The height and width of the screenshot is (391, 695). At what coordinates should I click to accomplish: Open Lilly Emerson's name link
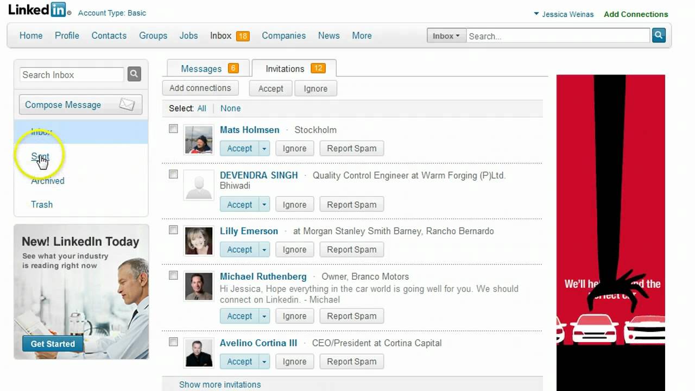(x=249, y=231)
